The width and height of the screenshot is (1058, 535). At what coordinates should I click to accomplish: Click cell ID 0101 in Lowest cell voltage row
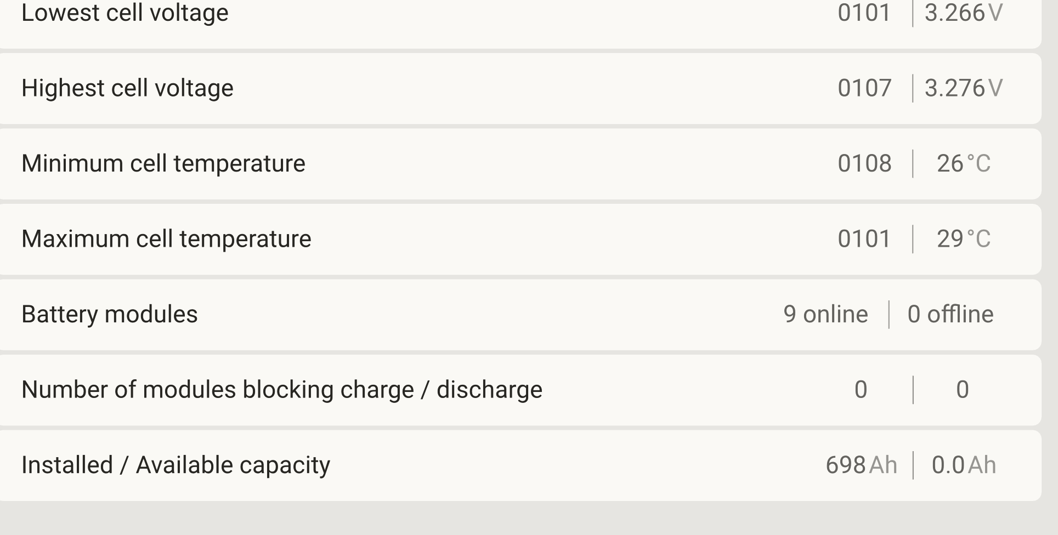864,13
